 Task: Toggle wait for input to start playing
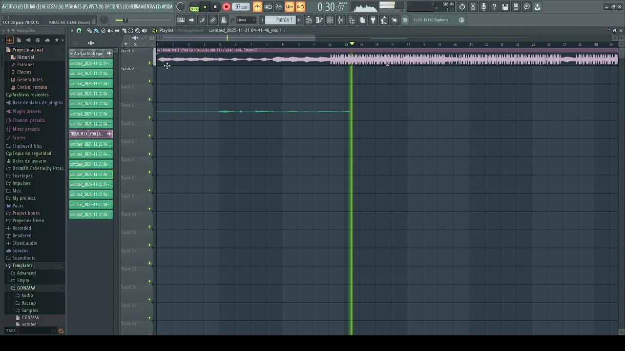click(268, 7)
